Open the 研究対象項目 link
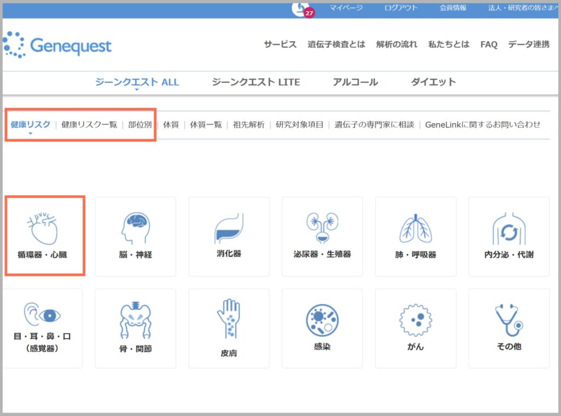The width and height of the screenshot is (561, 416). pos(300,124)
